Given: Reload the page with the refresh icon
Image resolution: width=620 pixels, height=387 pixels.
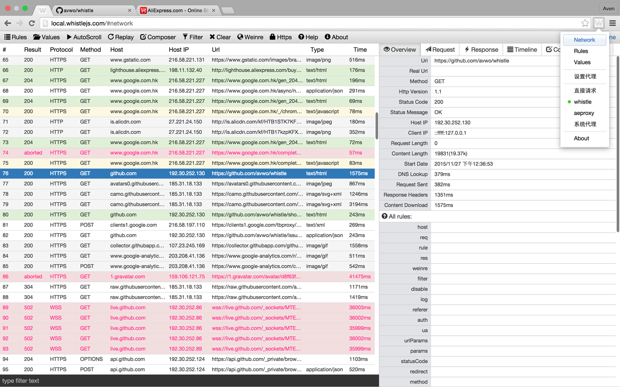Looking at the screenshot, I should [x=32, y=23].
